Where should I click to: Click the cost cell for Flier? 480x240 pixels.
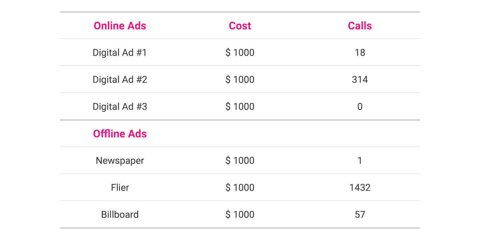(x=240, y=188)
